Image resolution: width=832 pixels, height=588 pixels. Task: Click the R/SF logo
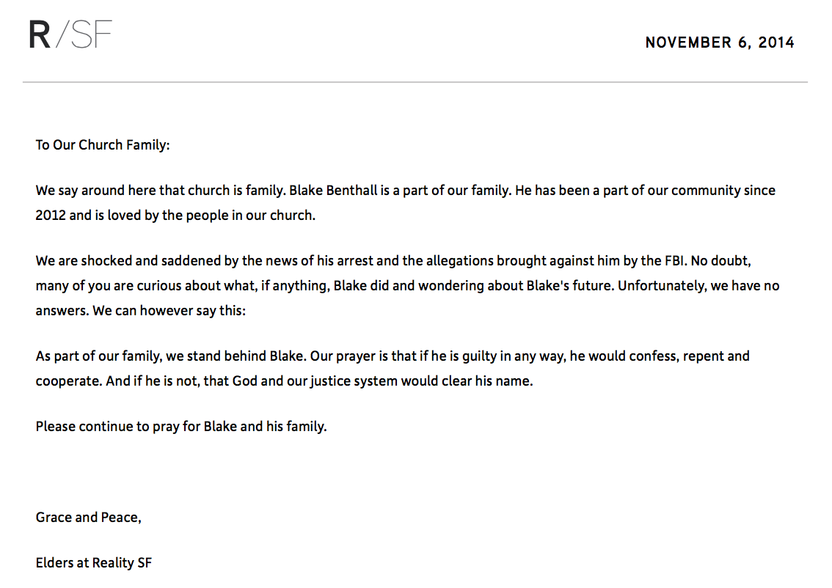click(70, 35)
